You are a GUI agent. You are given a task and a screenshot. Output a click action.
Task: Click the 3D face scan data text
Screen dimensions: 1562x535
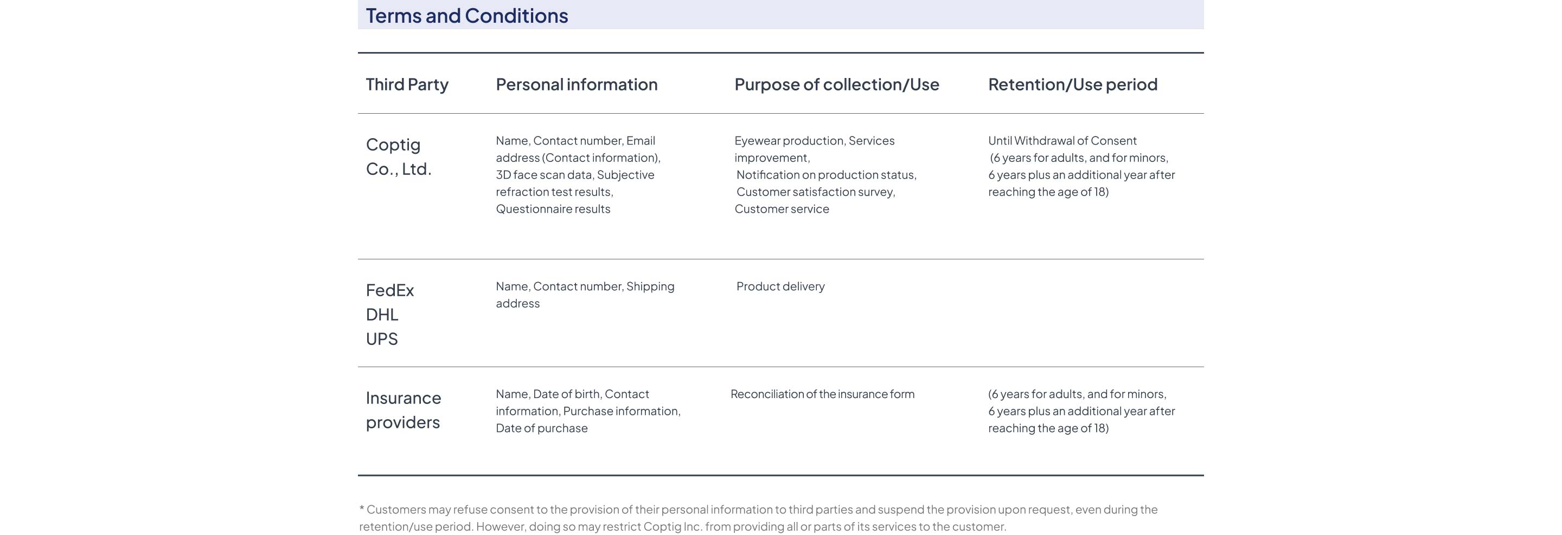point(544,175)
